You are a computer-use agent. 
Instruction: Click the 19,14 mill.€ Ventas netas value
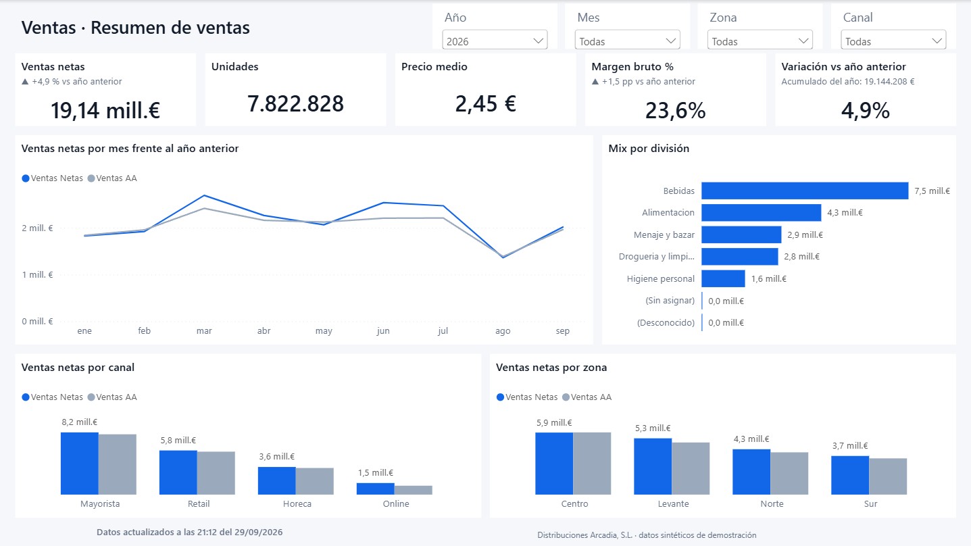click(x=105, y=110)
